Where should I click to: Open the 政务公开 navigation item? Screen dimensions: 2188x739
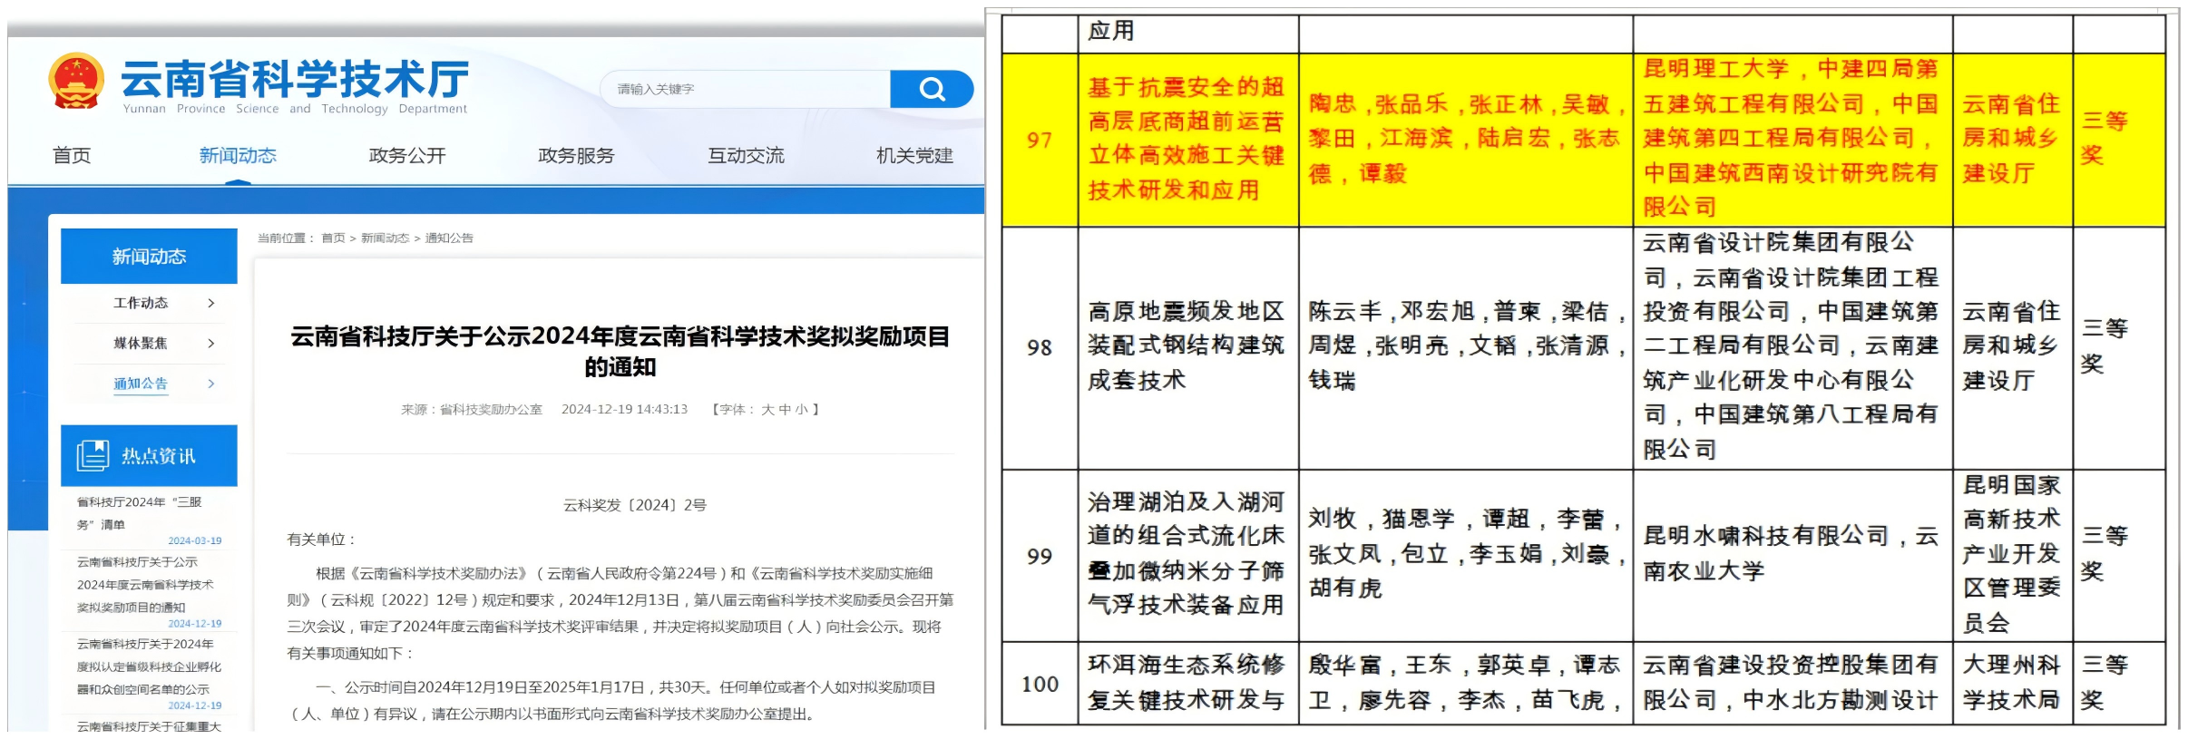coord(407,156)
